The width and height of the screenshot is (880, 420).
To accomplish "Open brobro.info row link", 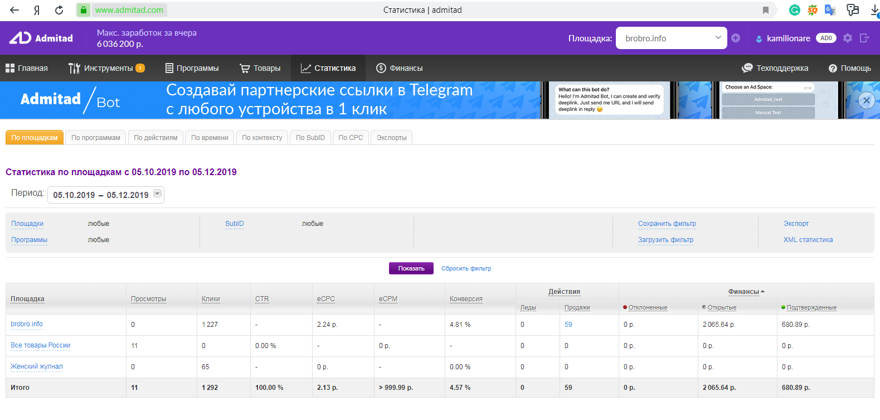I will (27, 324).
